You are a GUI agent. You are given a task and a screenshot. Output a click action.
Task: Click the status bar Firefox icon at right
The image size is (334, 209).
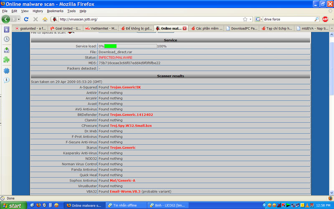330,198
